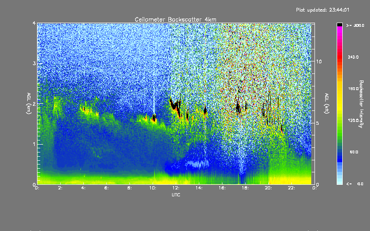370x231 pixels.
Task: Click the "3" tick on the km axis
Action: click(34, 63)
